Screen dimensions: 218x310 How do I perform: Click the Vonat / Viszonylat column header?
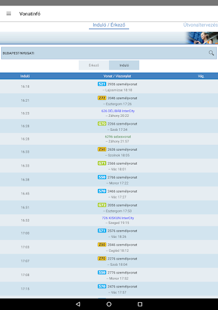pos(117,76)
